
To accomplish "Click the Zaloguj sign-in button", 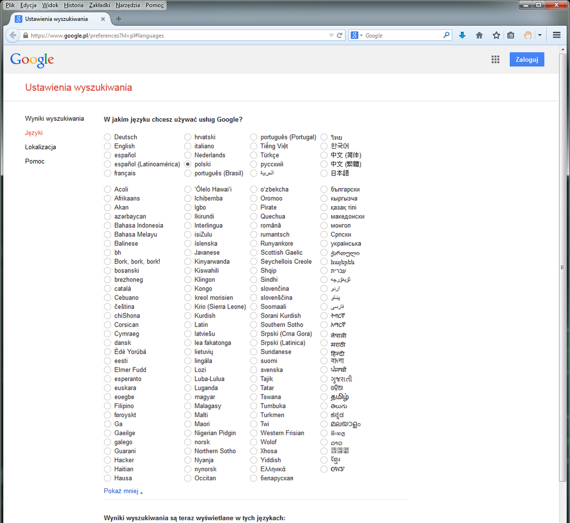I will pos(527,59).
